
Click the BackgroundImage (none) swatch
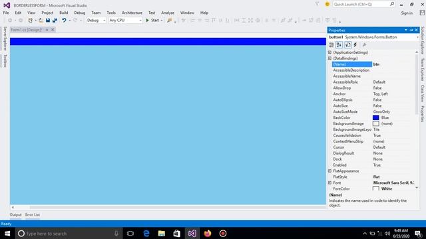[x=375, y=123]
